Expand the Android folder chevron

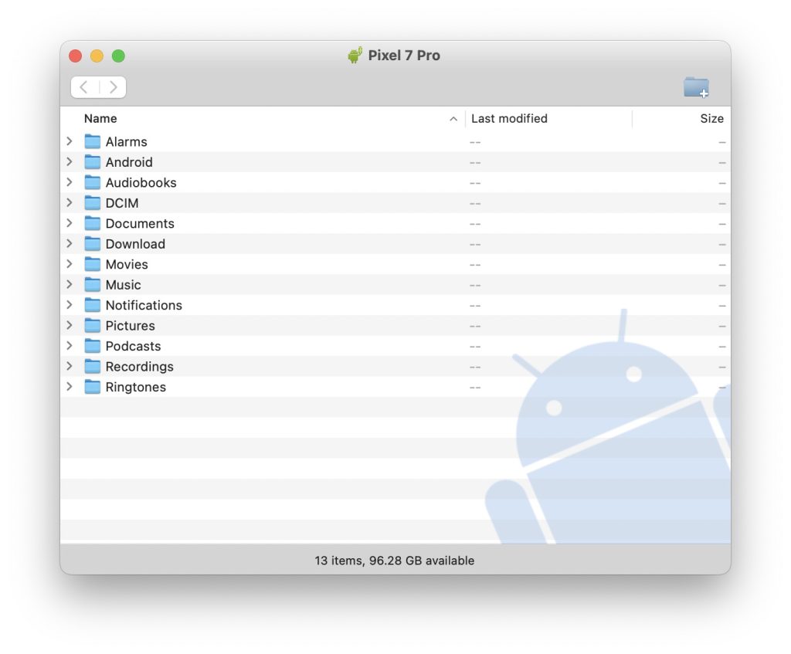coord(70,162)
